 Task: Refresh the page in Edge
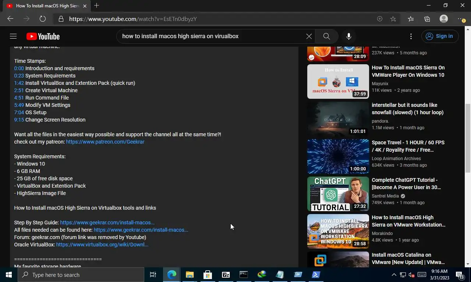(43, 19)
